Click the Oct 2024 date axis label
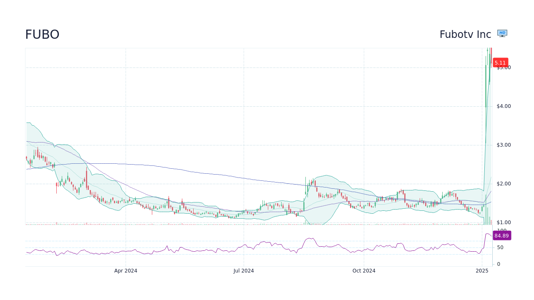 pyautogui.click(x=364, y=271)
